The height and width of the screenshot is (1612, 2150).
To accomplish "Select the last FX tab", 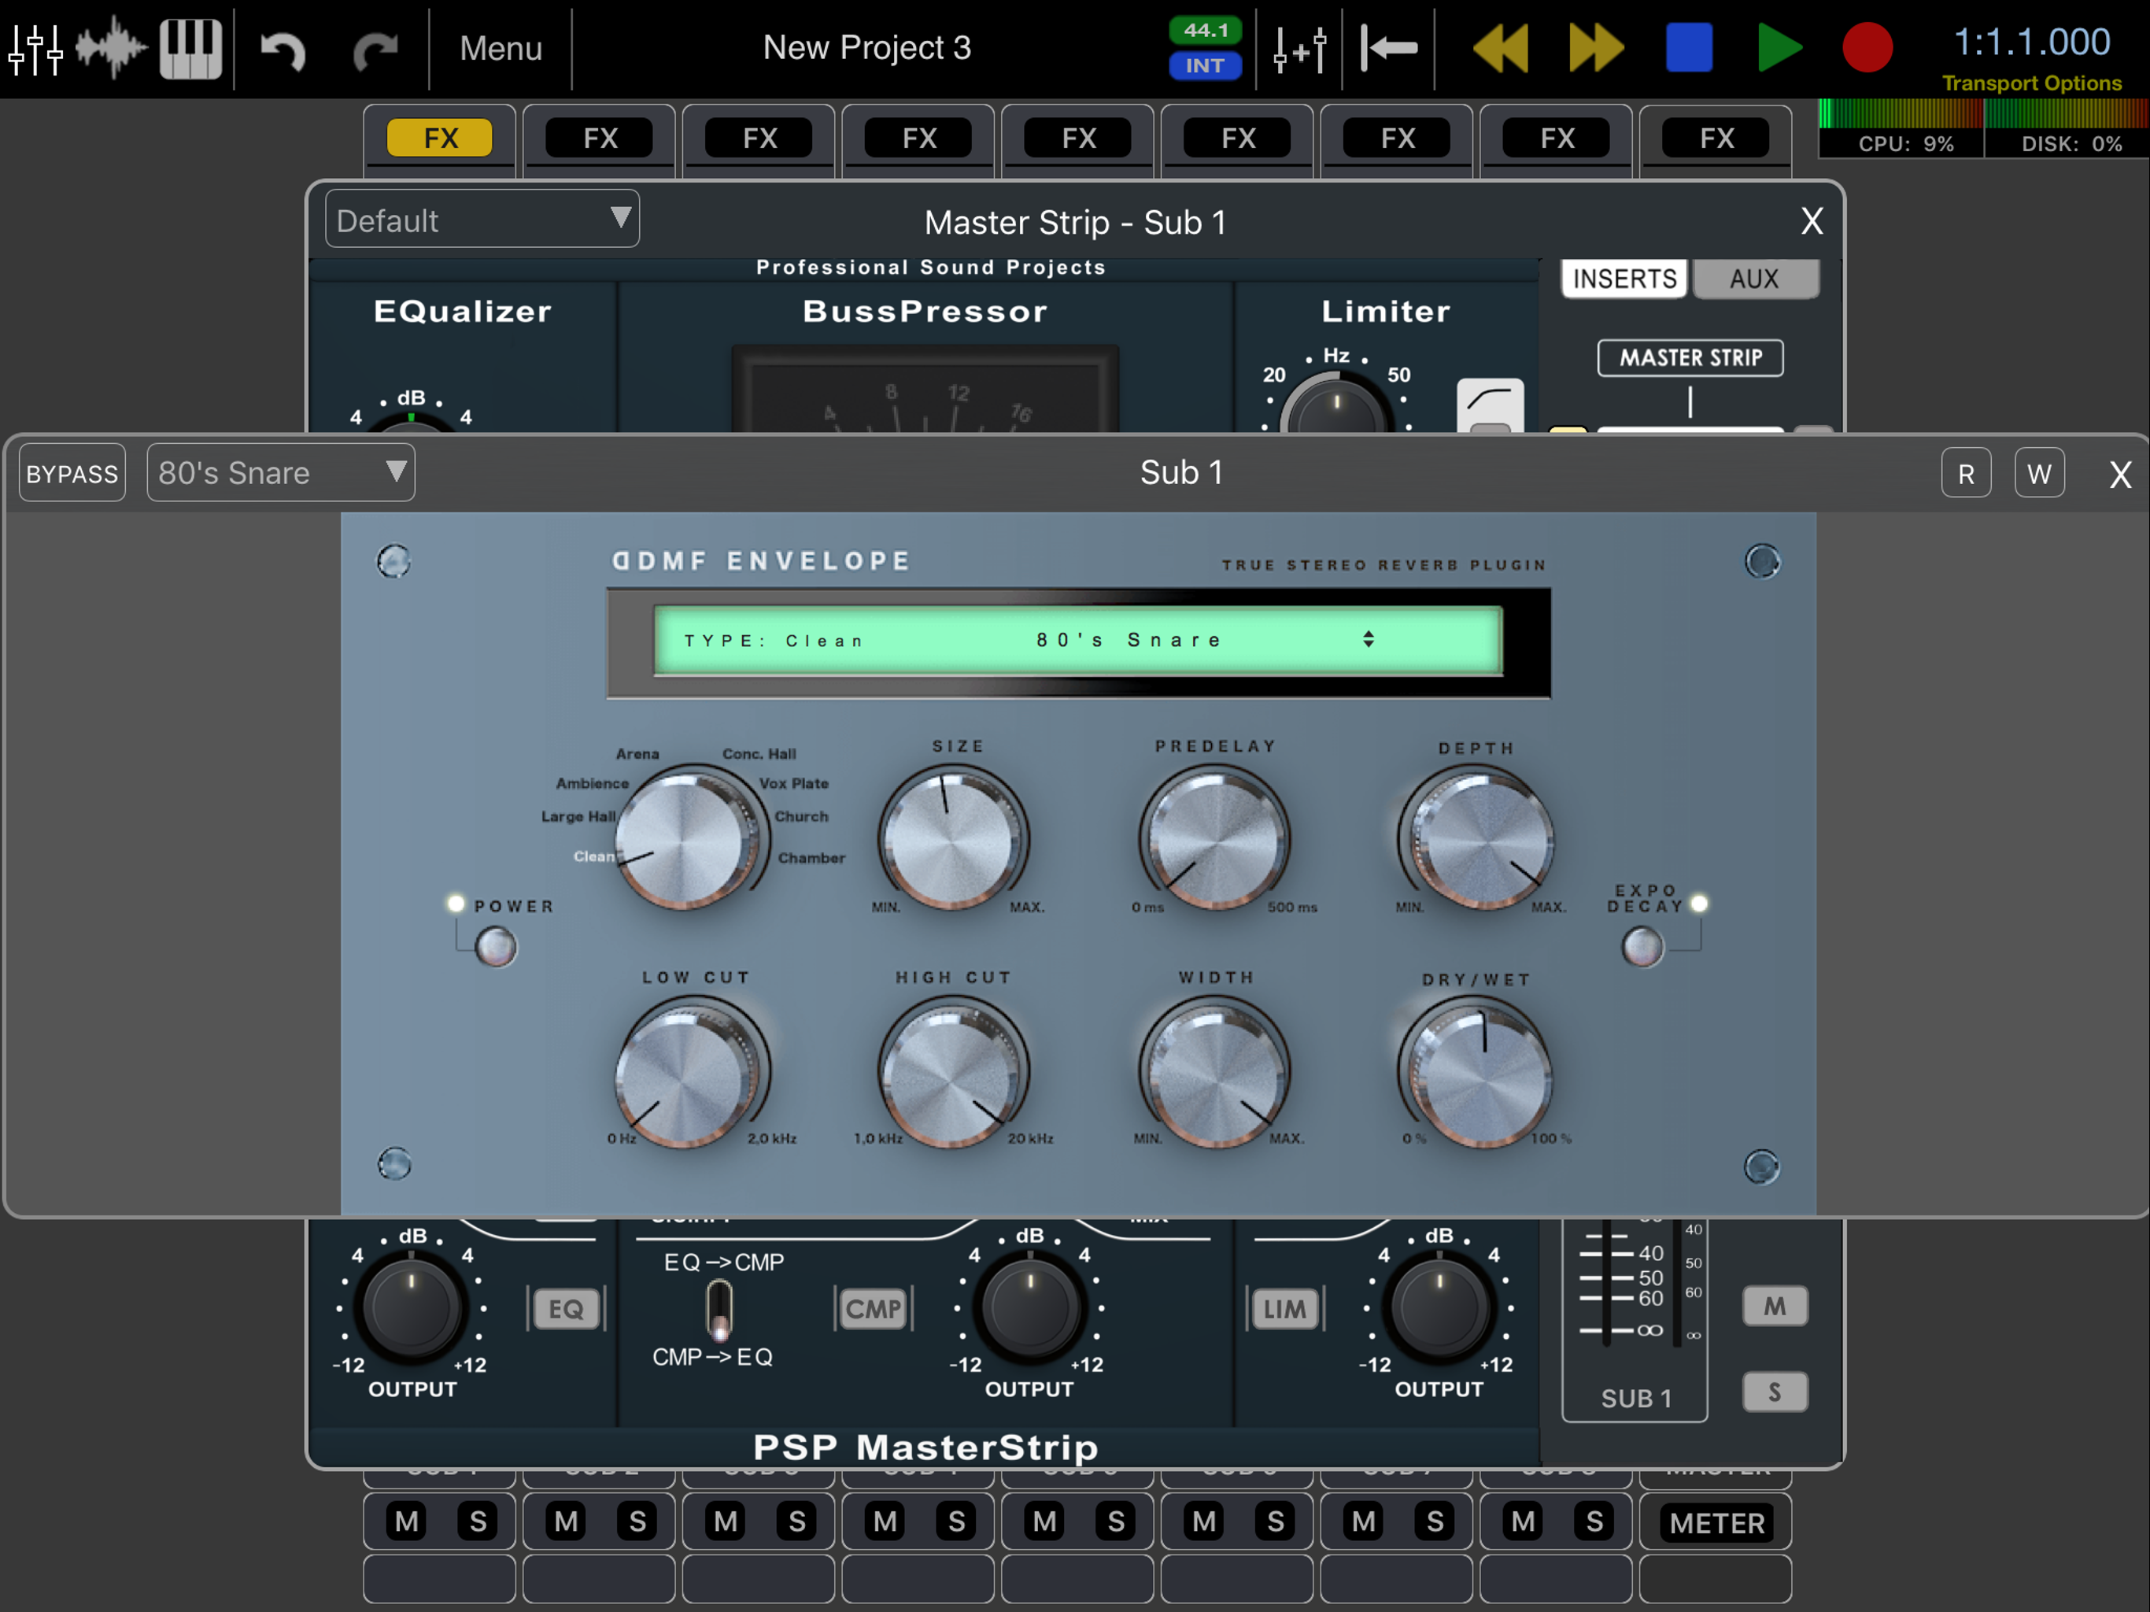I will (x=1716, y=138).
